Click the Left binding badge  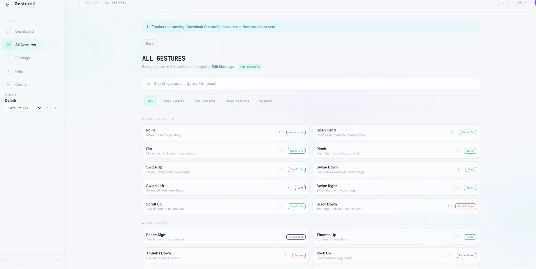tap(300, 188)
